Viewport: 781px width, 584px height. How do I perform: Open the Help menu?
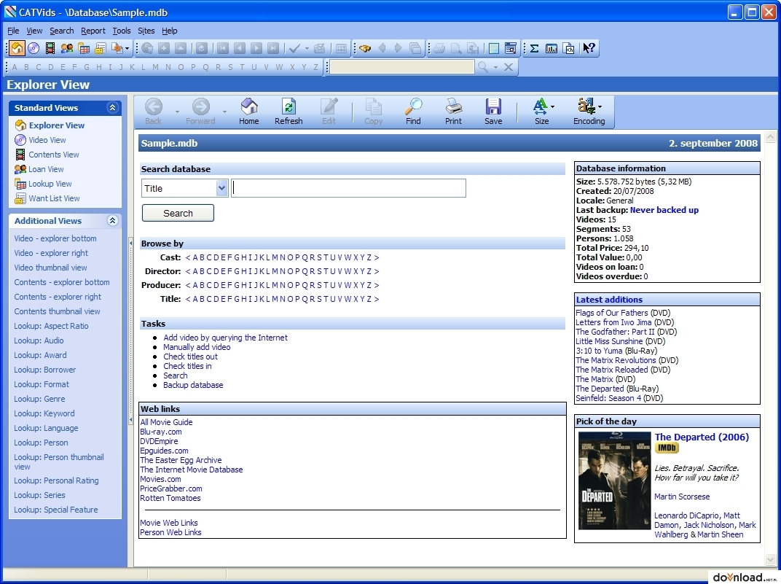click(x=169, y=31)
